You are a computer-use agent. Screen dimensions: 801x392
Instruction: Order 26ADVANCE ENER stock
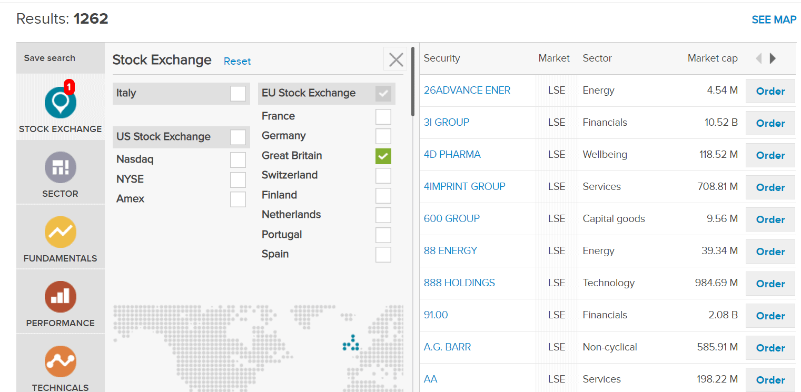(x=770, y=91)
